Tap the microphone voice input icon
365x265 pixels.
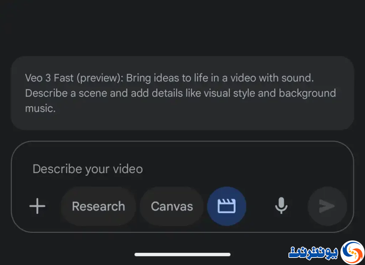click(x=281, y=206)
